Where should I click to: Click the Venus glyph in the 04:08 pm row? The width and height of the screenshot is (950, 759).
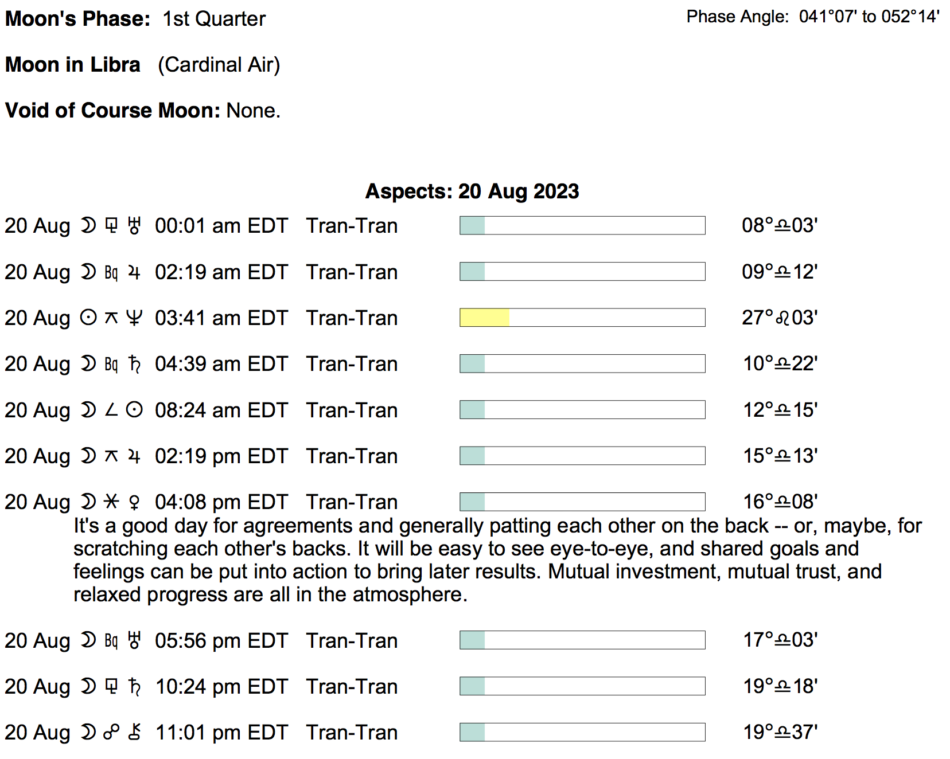134,502
